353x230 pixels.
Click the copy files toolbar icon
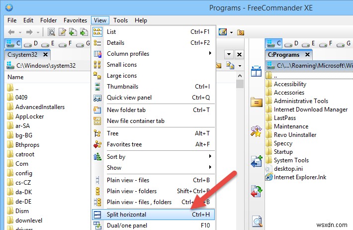click(73, 32)
